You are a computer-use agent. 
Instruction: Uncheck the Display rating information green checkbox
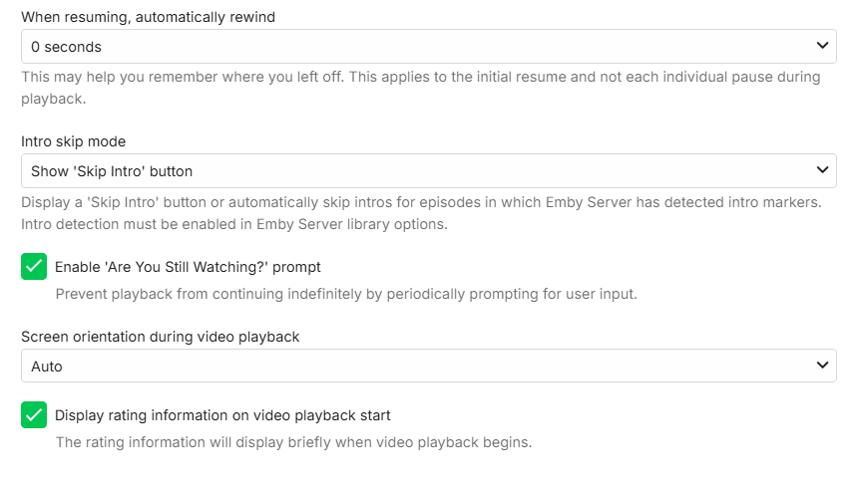click(x=35, y=415)
